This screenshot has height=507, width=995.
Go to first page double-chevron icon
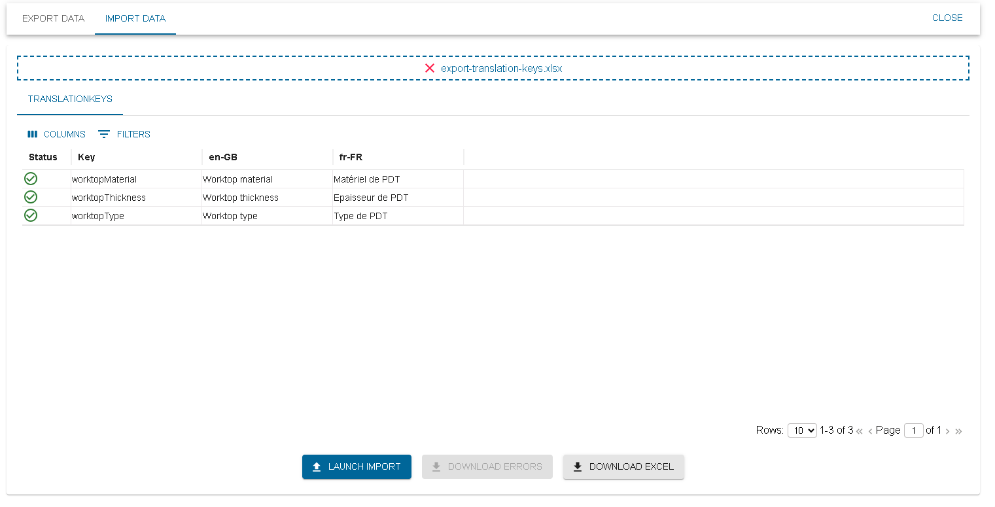860,430
